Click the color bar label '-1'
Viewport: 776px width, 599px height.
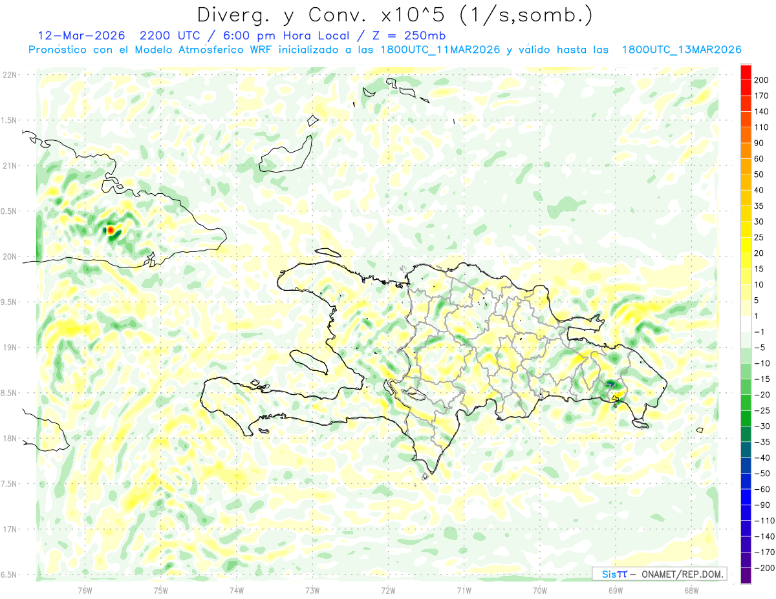(x=759, y=332)
